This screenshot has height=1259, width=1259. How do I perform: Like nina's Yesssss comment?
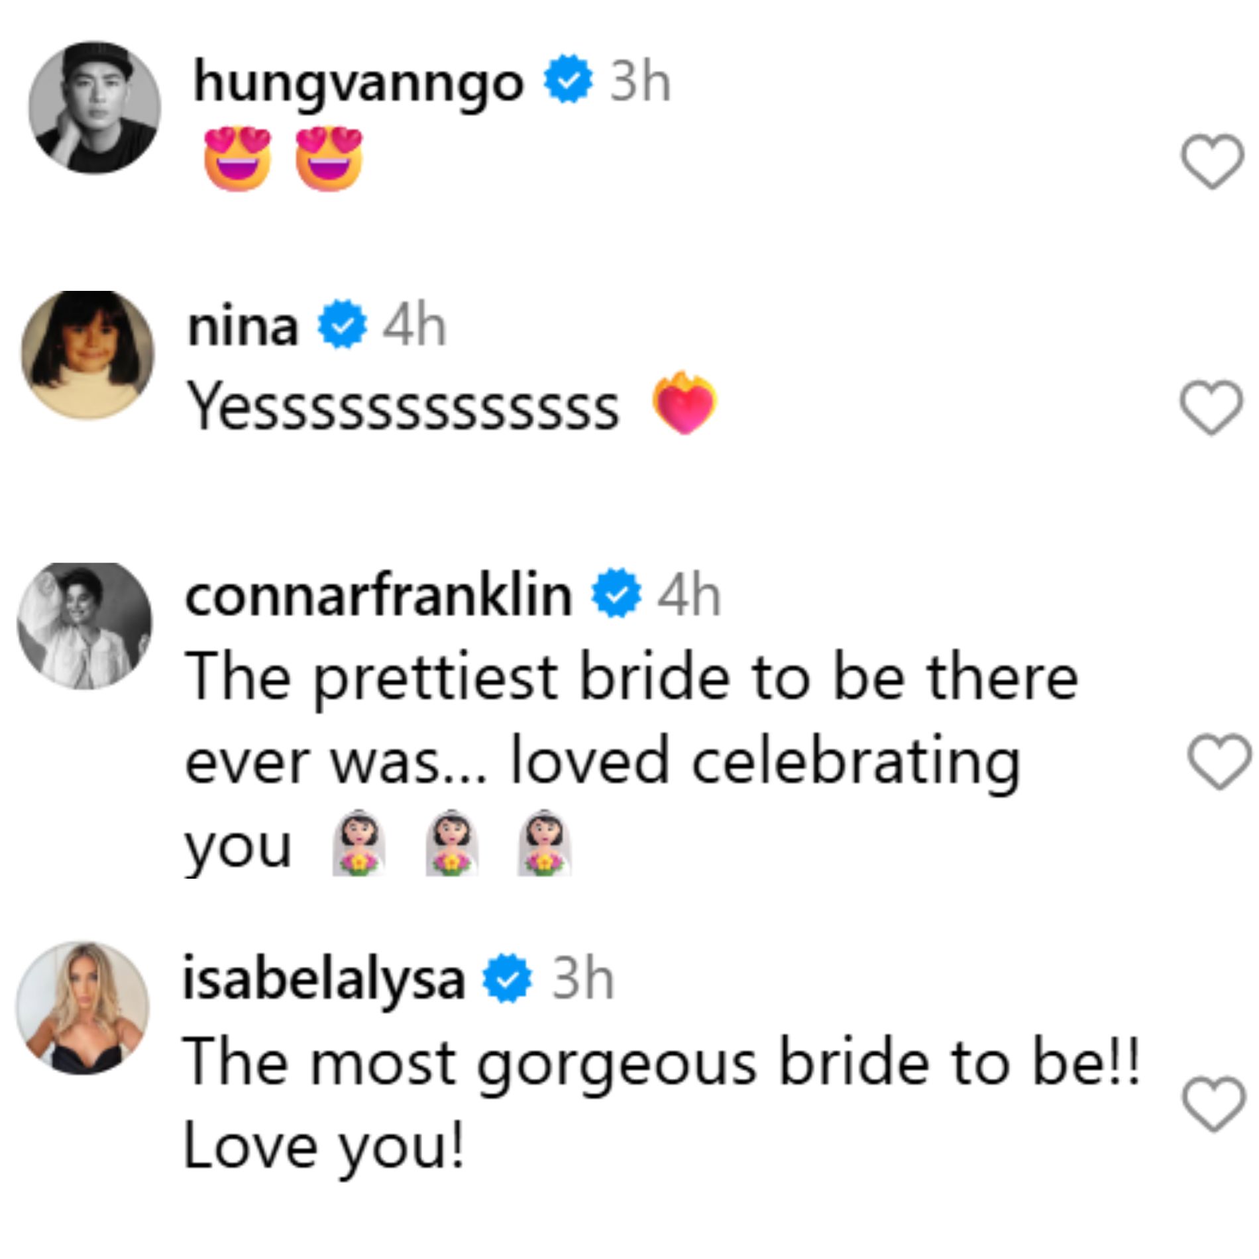(1211, 407)
